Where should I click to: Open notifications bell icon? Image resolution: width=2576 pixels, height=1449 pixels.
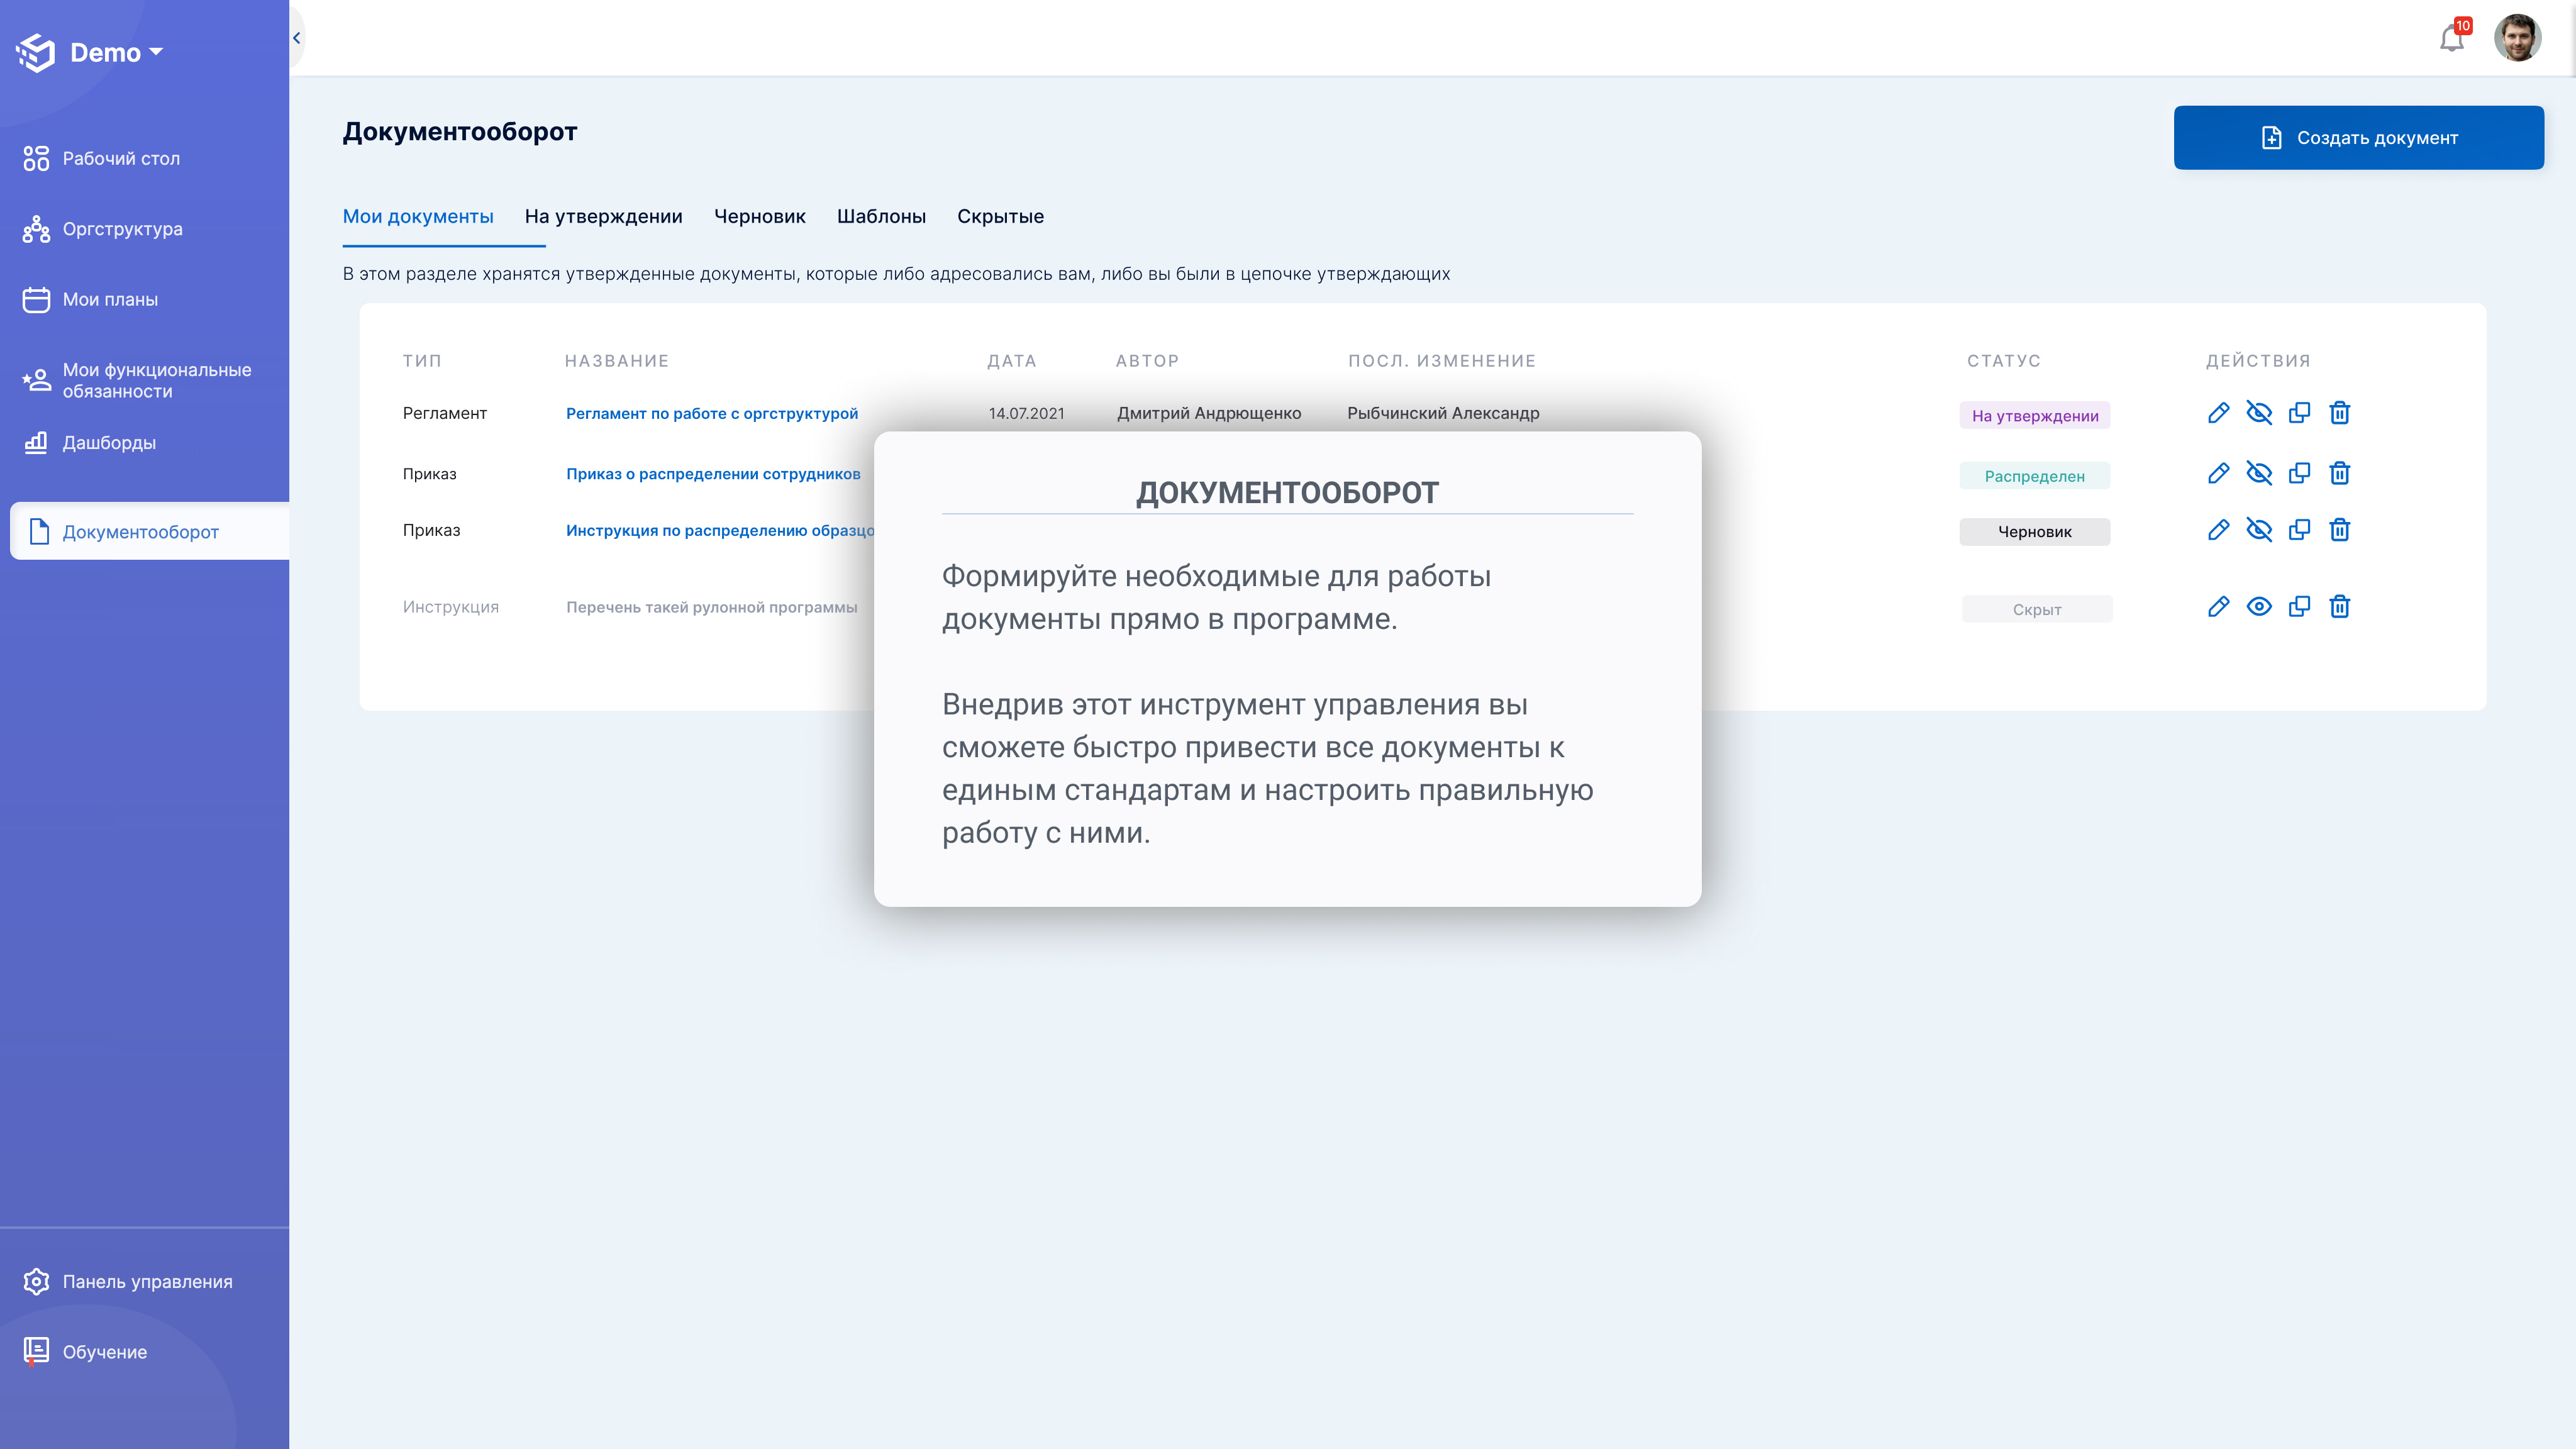pyautogui.click(x=2452, y=38)
